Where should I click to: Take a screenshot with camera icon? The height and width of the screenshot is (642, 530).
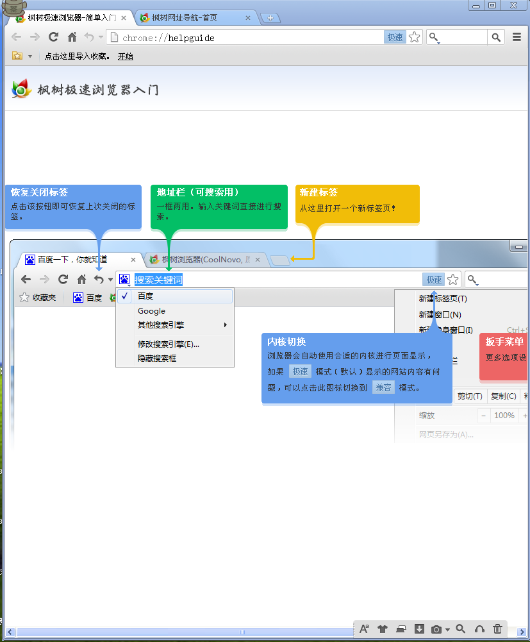click(436, 629)
